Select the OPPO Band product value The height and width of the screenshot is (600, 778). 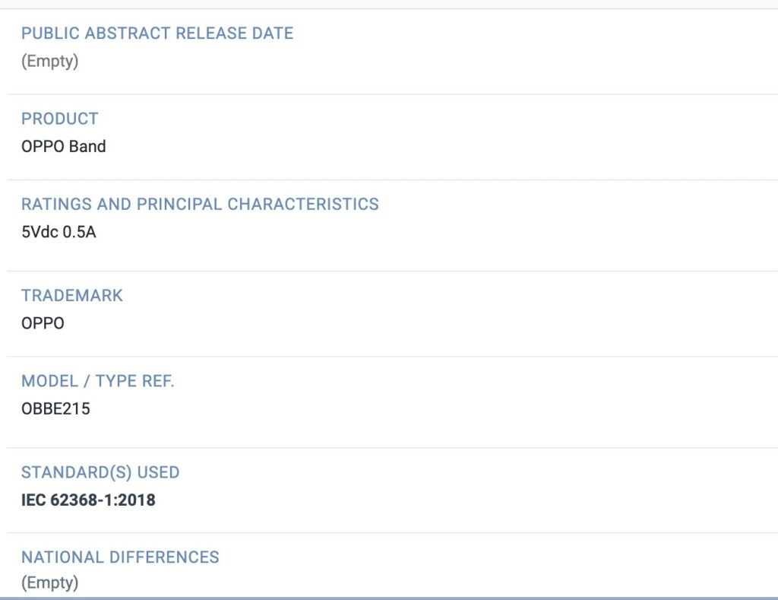64,146
